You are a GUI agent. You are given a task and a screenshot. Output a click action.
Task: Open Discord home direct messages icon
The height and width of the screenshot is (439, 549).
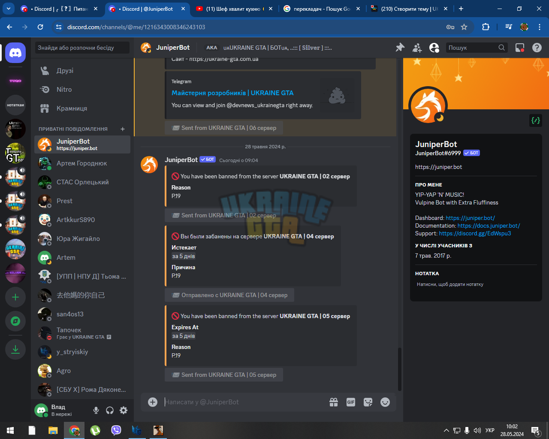pos(15,53)
